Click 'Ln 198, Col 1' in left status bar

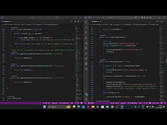pyautogui.click(x=46, y=103)
